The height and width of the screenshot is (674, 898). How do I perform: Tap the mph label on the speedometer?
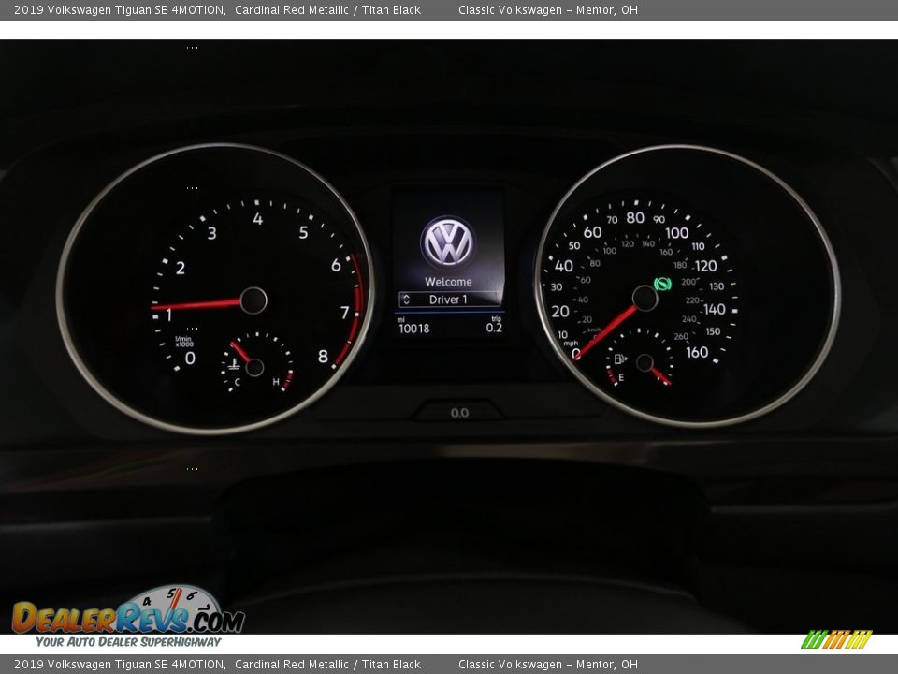(571, 343)
